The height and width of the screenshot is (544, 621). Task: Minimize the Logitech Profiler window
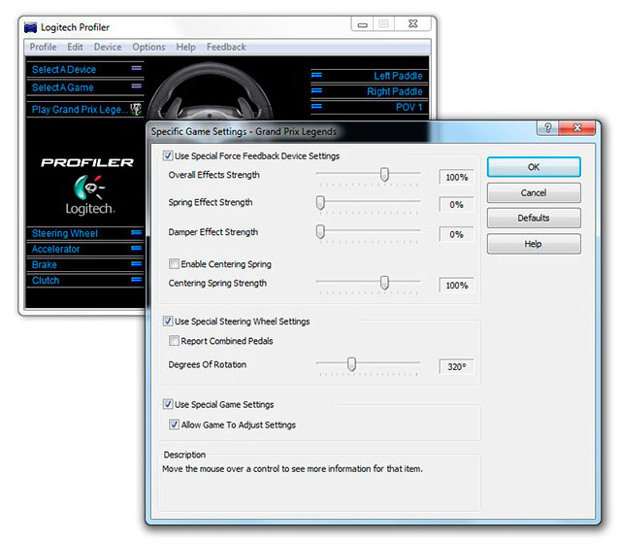[x=362, y=24]
